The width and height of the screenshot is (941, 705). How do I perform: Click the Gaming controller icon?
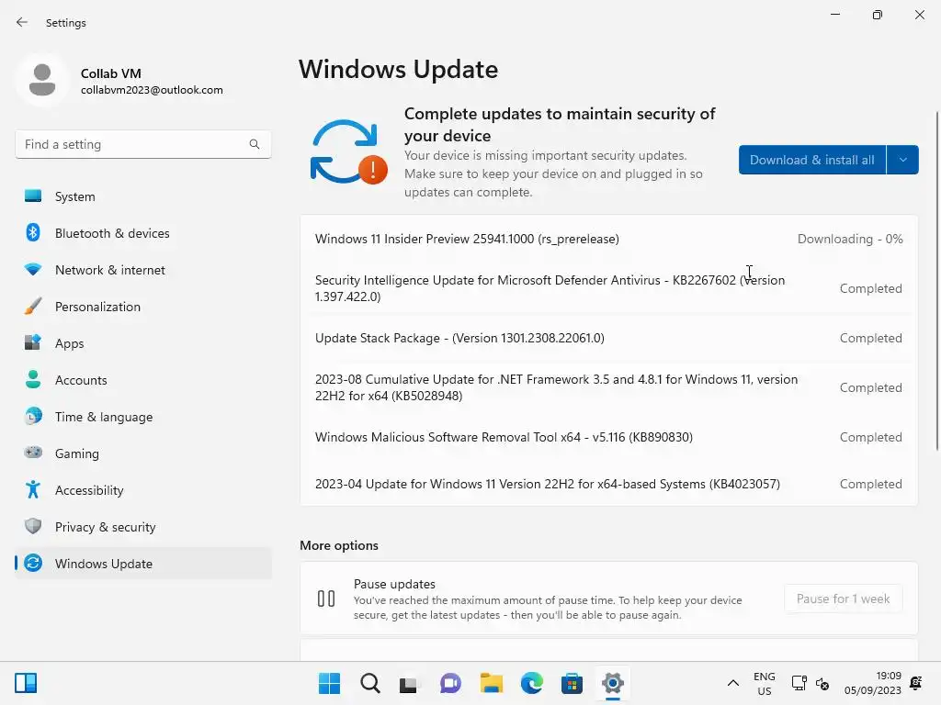coord(33,453)
